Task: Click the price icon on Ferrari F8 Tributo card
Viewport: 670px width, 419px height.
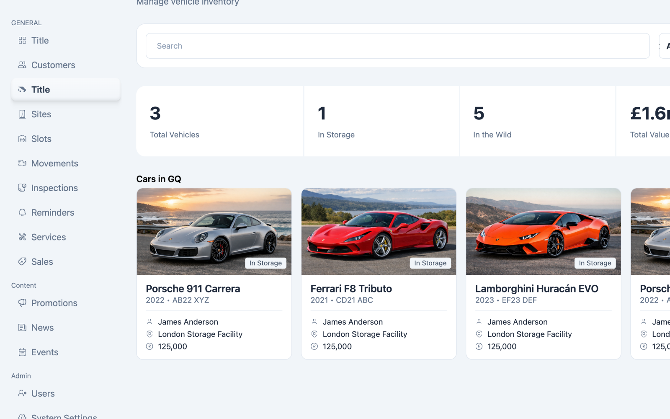Action: tap(314, 347)
